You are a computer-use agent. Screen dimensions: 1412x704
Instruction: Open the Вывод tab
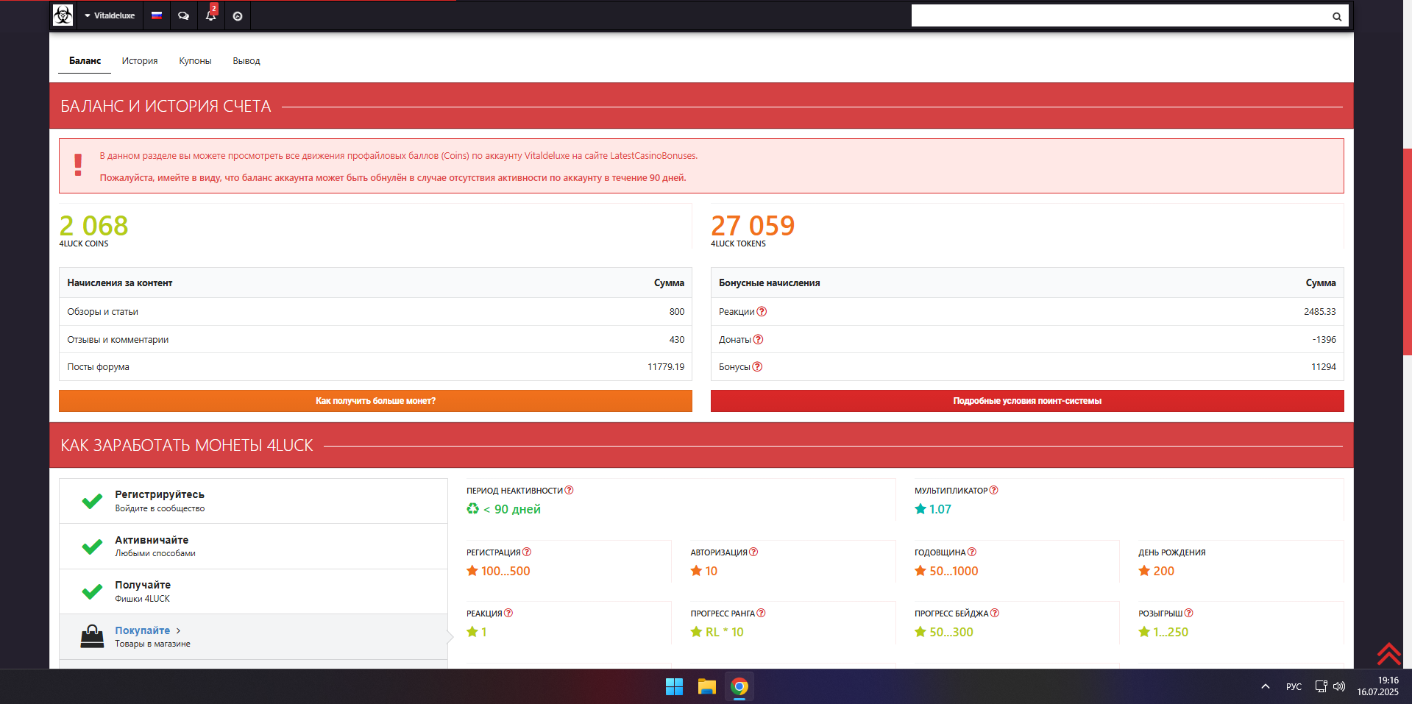pos(246,61)
